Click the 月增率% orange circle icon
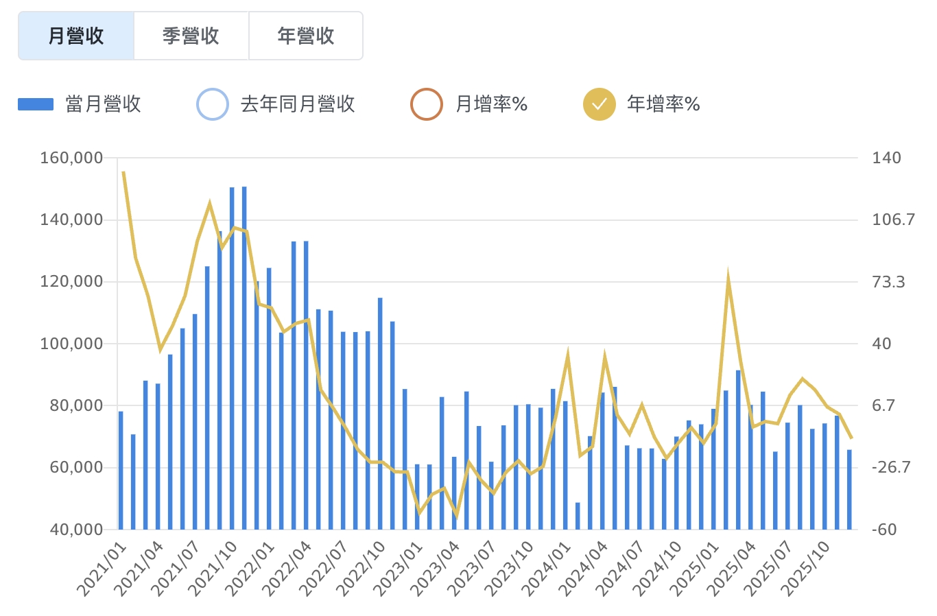Screen dimensions: 937x616 429,104
